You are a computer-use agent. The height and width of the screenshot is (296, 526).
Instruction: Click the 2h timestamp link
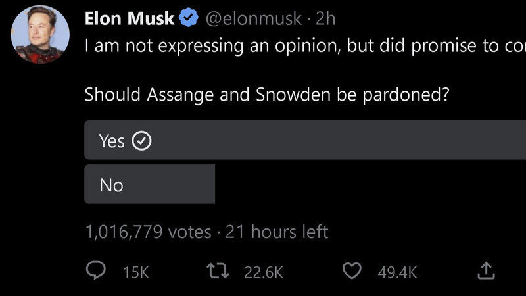coord(325,19)
